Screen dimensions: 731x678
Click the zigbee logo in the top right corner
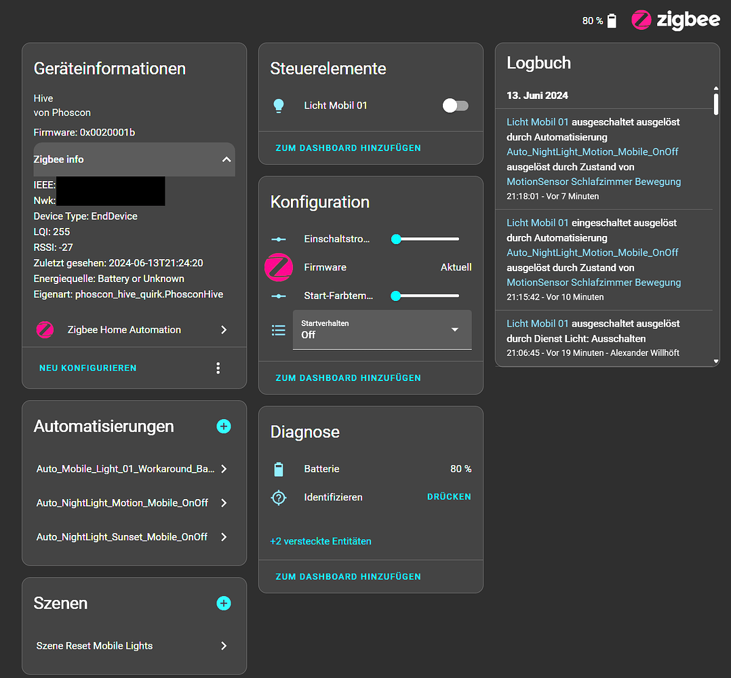tap(641, 20)
